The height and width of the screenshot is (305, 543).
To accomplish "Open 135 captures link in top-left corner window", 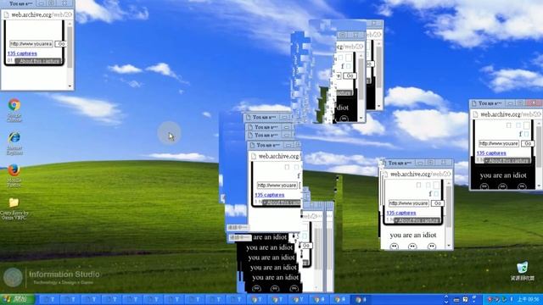I will 22,53.
